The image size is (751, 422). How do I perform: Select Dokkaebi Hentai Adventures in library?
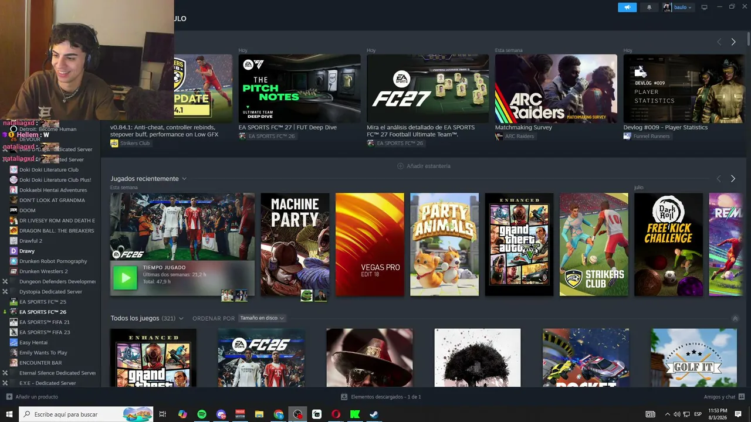pyautogui.click(x=53, y=190)
